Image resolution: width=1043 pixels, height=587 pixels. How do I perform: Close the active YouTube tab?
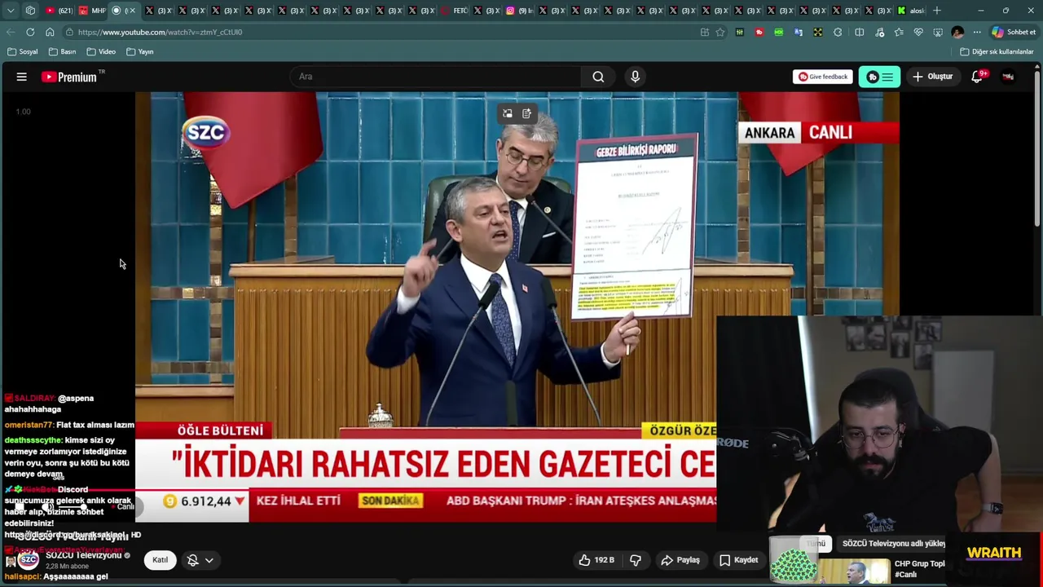coord(130,11)
